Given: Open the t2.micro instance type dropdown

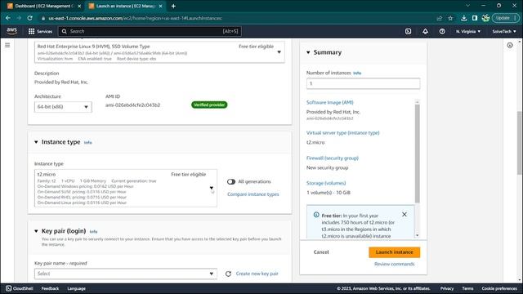Looking at the screenshot, I should 126,188.
